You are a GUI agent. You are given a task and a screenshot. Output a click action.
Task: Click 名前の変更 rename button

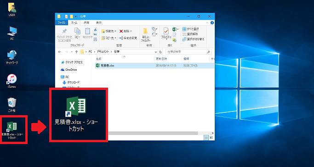pos(128,38)
